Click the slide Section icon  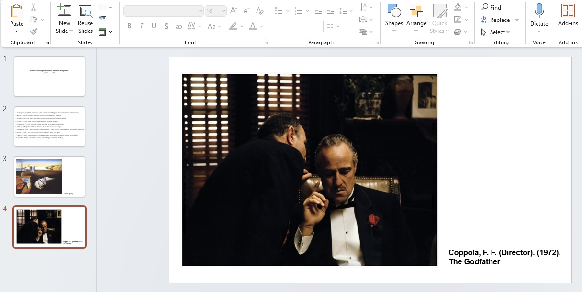pyautogui.click(x=102, y=32)
